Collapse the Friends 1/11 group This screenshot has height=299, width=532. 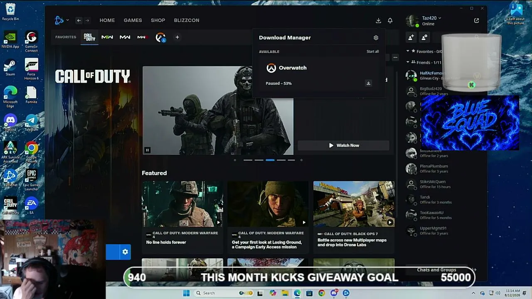[408, 62]
